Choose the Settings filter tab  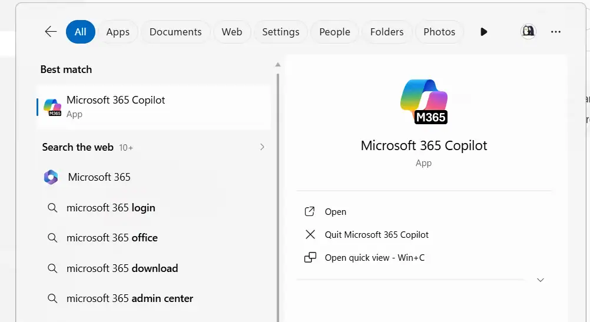[281, 32]
